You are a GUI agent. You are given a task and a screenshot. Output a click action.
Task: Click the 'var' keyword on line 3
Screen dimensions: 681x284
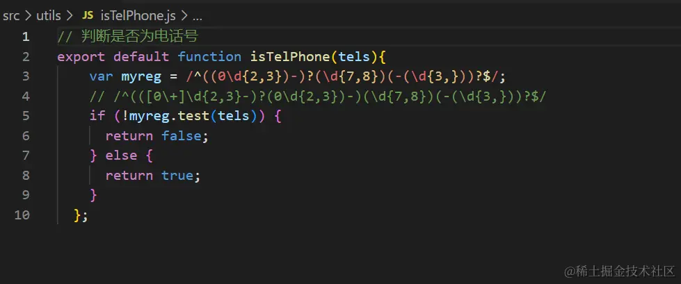(101, 77)
